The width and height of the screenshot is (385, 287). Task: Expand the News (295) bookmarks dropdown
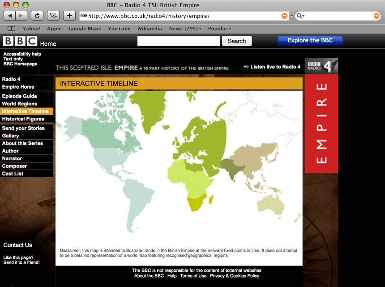(x=185, y=29)
